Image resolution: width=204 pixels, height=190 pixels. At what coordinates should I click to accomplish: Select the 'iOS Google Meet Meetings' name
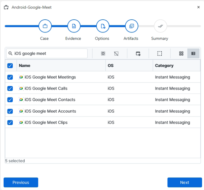50,77
